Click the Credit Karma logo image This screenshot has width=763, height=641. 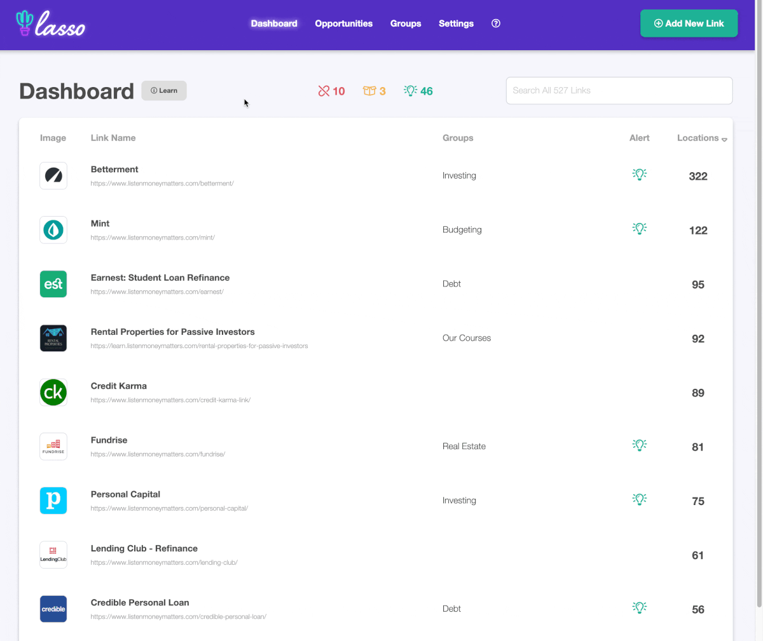(53, 393)
